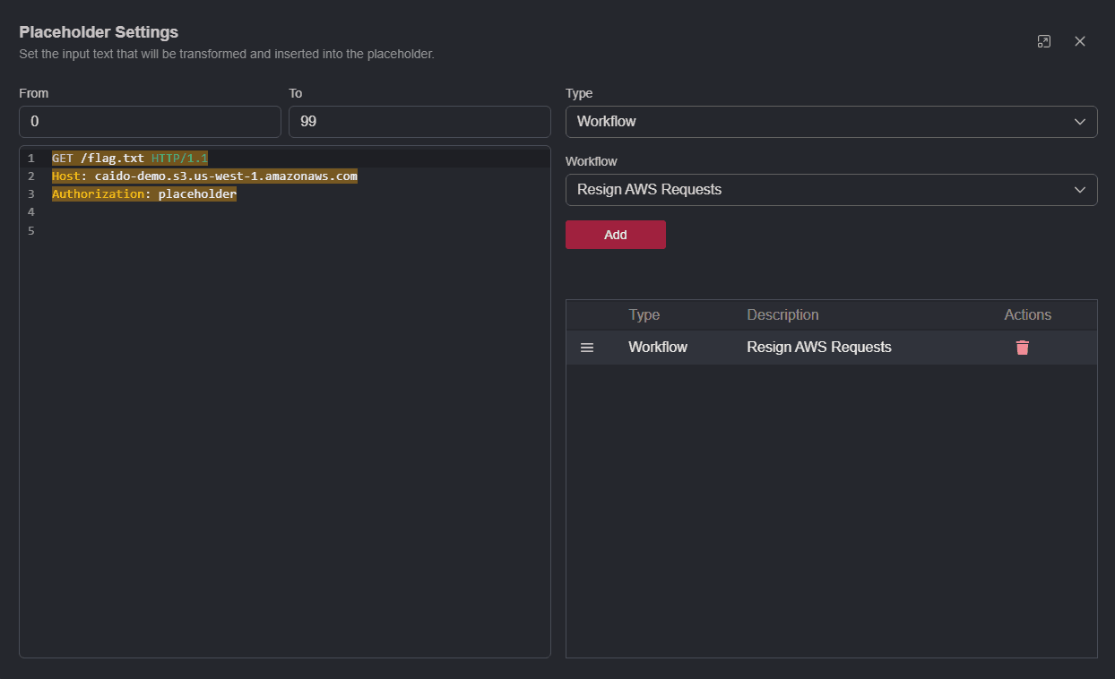Open the Workflow dropdown showing Resign AWS Requests

(831, 190)
